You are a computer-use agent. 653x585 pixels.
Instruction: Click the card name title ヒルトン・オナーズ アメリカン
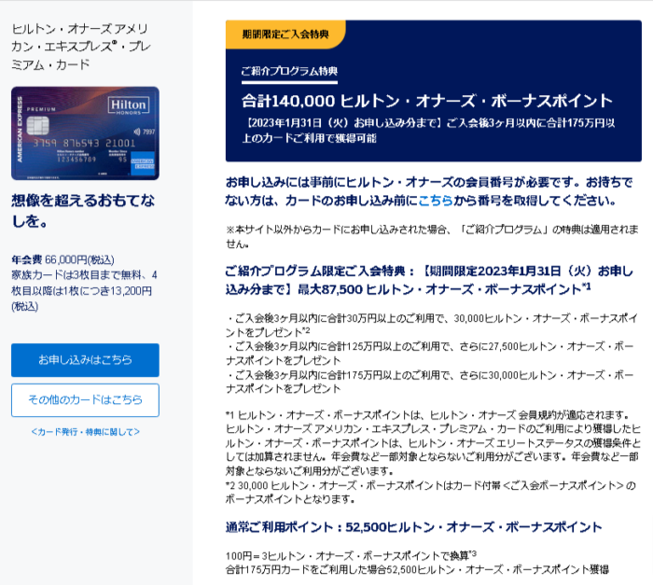click(80, 47)
